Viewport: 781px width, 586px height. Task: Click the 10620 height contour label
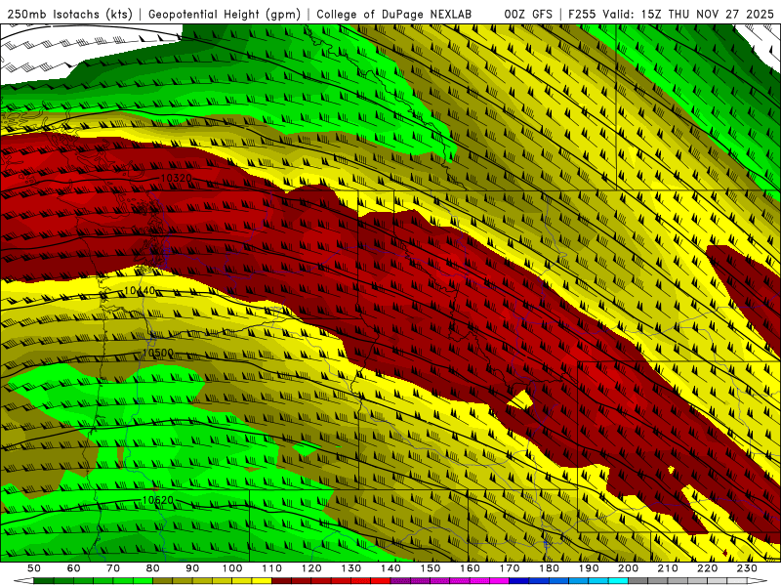[157, 500]
